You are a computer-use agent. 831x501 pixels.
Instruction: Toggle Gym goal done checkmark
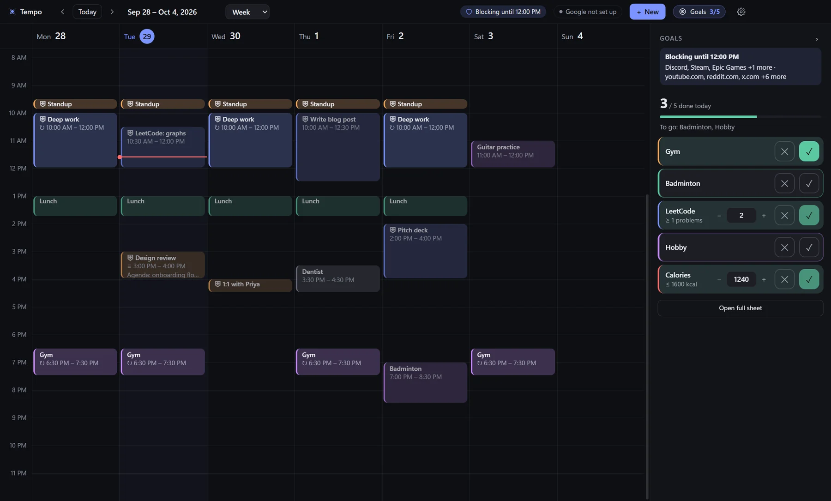[809, 151]
